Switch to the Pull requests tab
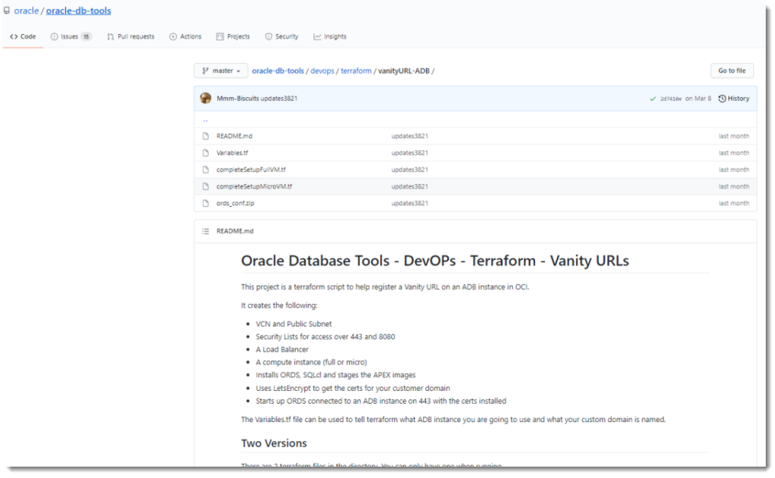This screenshot has height=478, width=775. coord(131,36)
